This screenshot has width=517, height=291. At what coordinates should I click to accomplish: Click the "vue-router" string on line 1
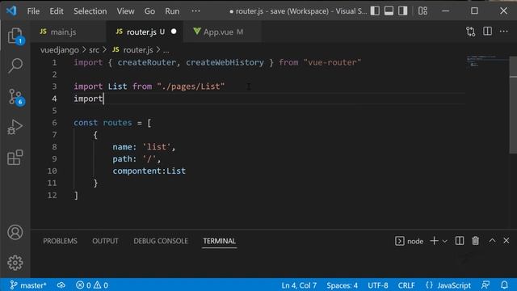click(332, 62)
